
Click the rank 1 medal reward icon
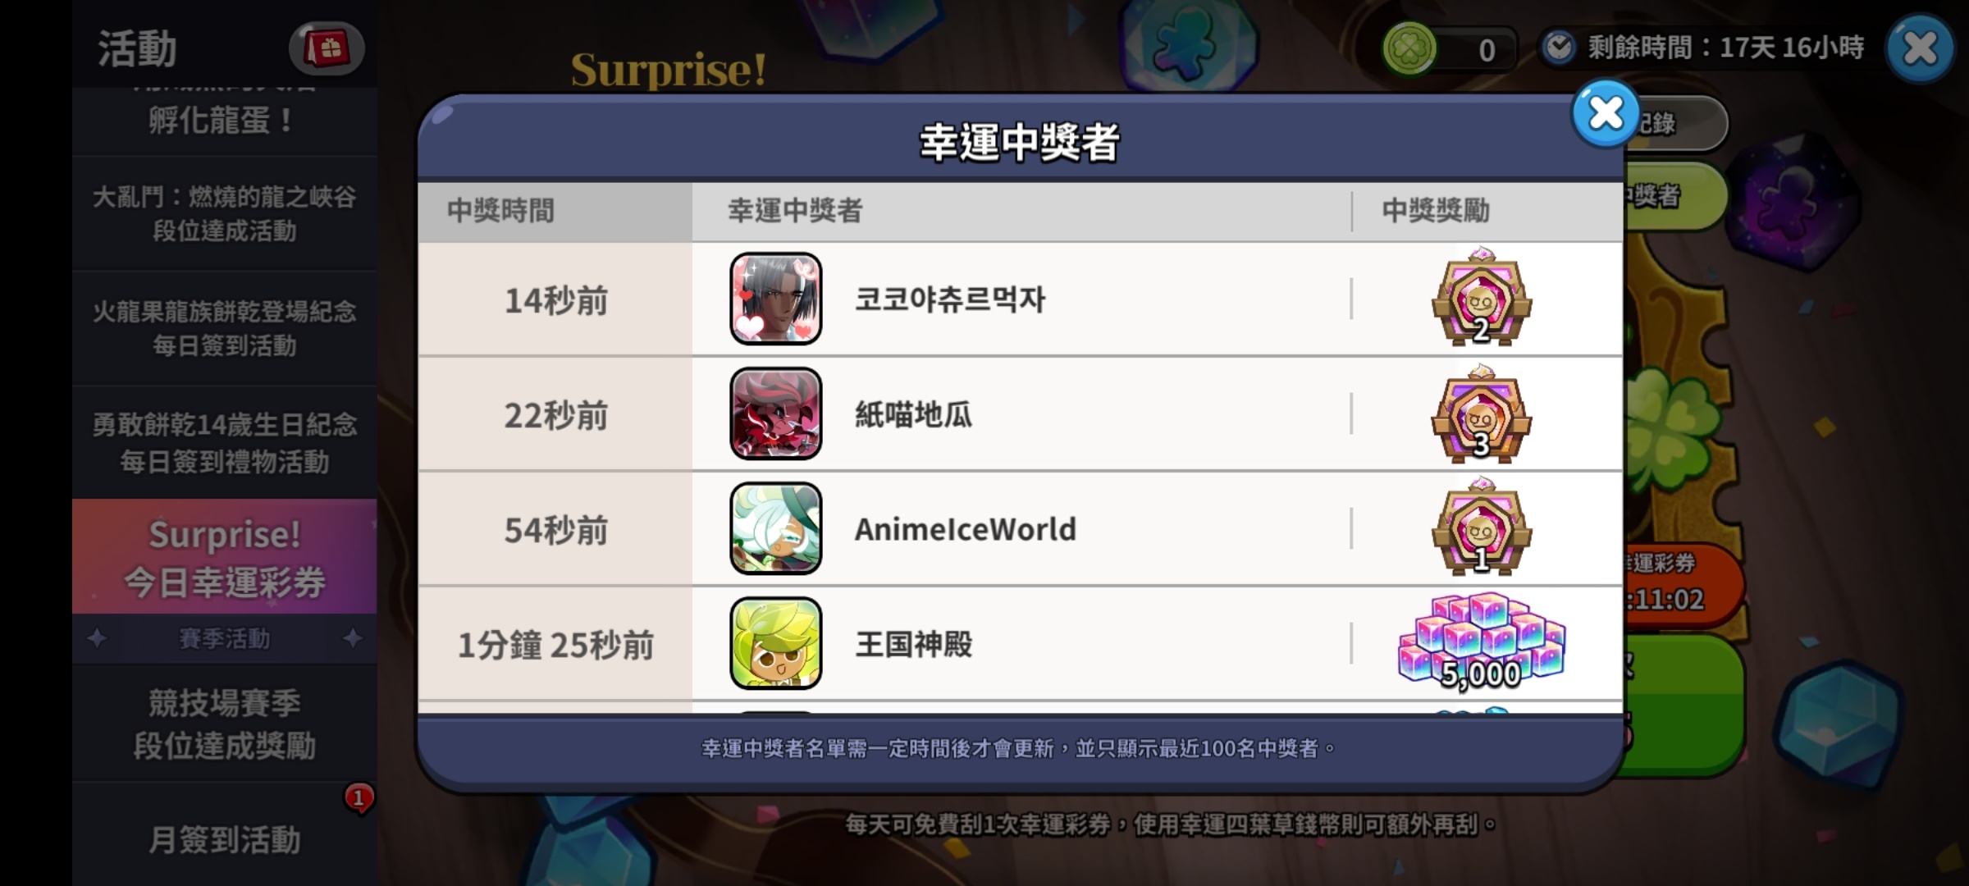pos(1481,527)
